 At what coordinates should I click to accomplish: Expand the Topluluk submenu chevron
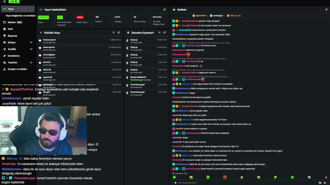pyautogui.click(x=31, y=62)
